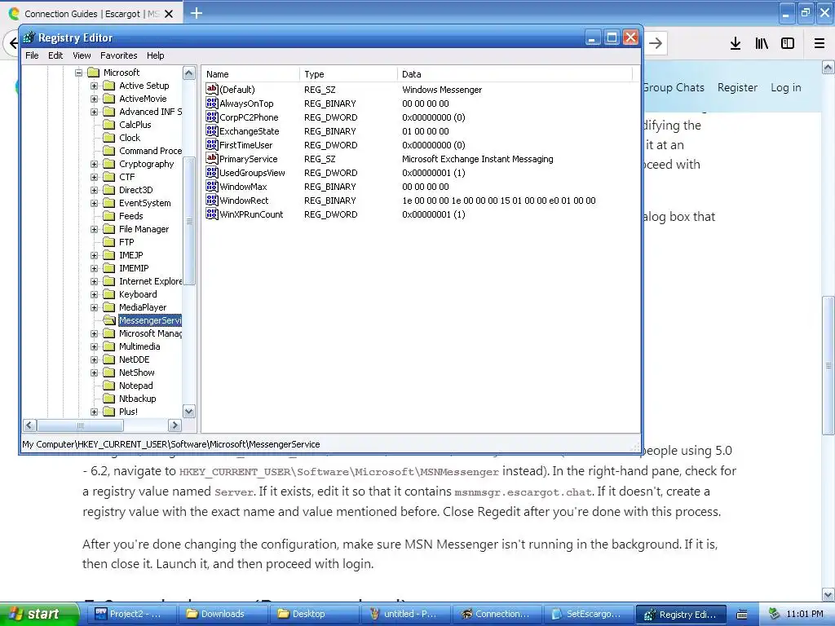Click tree pane scroll down arrow
The height and width of the screenshot is (626, 835).
189,412
